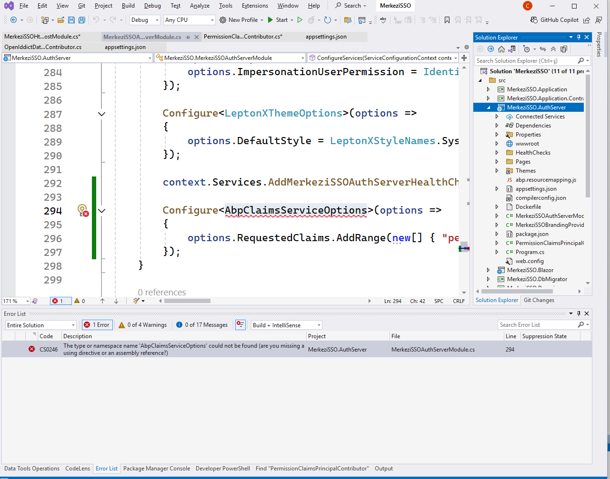Click the lightbulb error quick-action icon
The height and width of the screenshot is (479, 610).
coord(83,210)
